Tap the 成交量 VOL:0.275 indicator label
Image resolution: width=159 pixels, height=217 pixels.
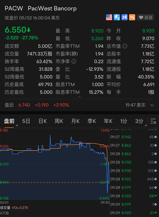click(x=14, y=208)
